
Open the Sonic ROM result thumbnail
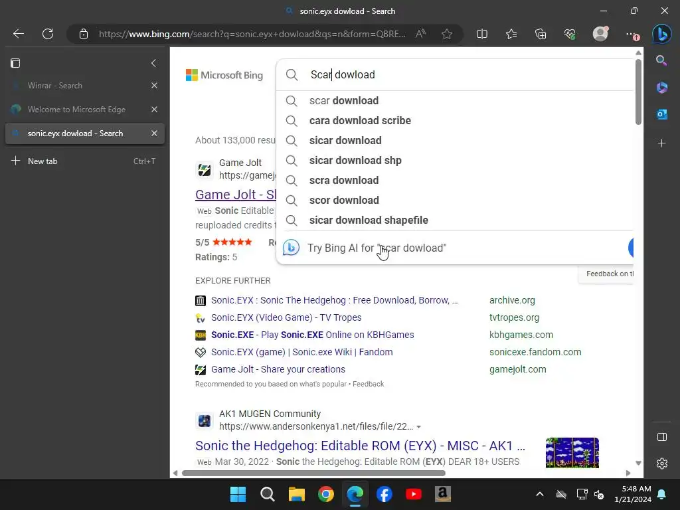(x=572, y=453)
